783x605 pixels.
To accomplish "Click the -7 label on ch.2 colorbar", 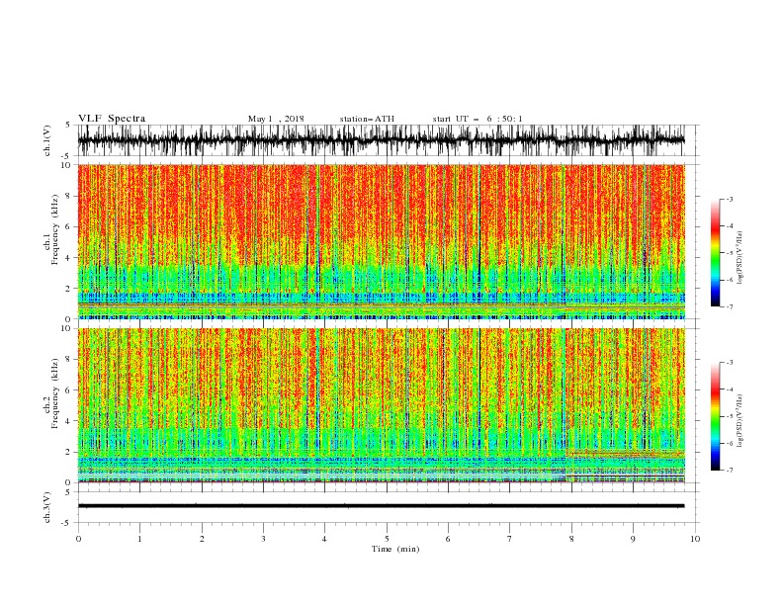I will 729,471.
